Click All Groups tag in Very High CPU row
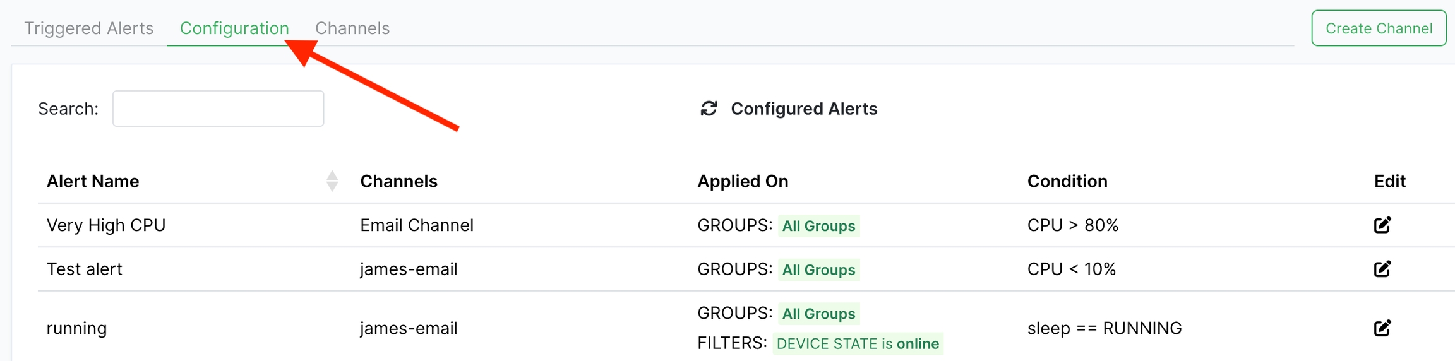1455x361 pixels. [818, 226]
